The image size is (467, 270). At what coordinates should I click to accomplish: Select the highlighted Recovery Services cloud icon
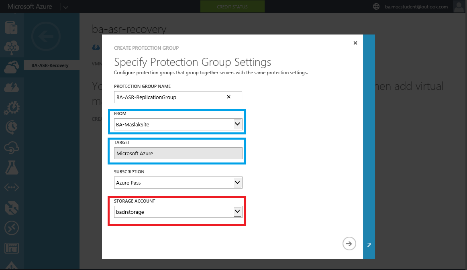pos(12,67)
